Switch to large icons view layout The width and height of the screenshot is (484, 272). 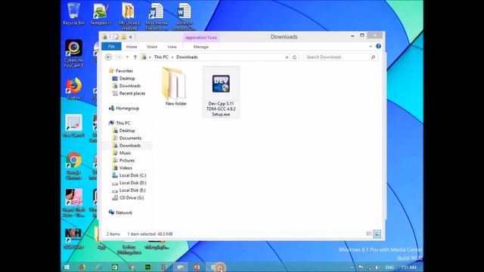[377, 233]
